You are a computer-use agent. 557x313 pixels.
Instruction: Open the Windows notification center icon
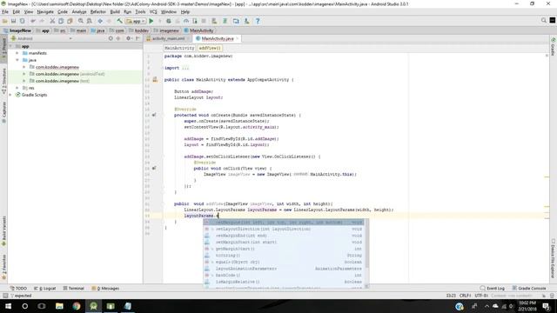pos(547,306)
